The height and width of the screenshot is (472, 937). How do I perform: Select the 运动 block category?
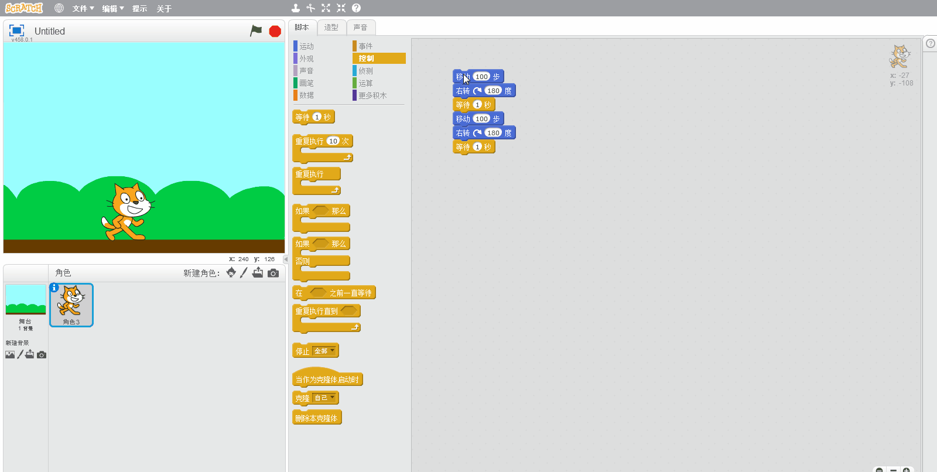(306, 46)
